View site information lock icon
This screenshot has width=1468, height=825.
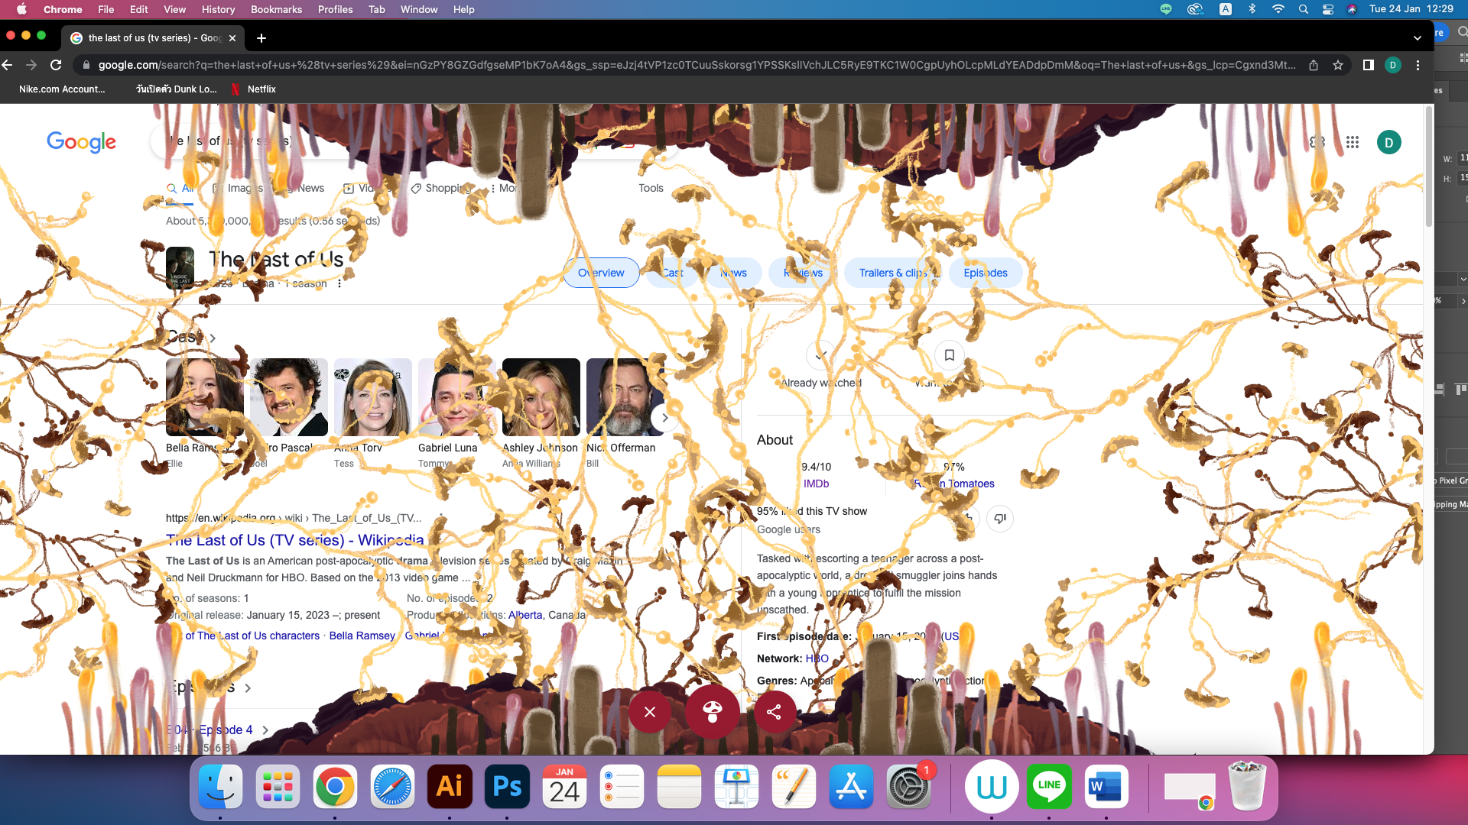click(x=86, y=65)
